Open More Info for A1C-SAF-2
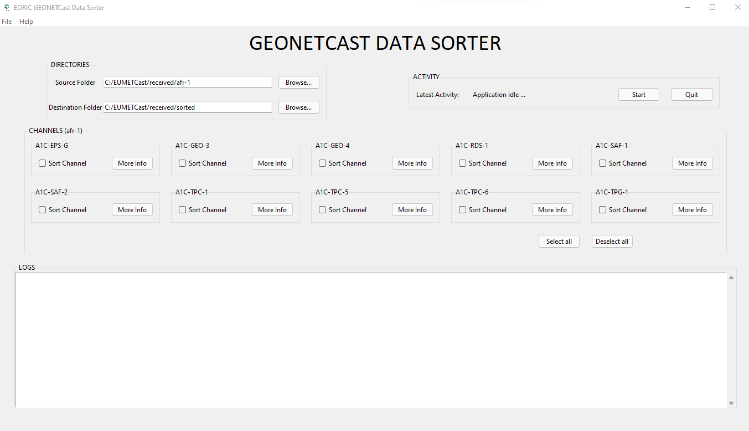 (132, 210)
